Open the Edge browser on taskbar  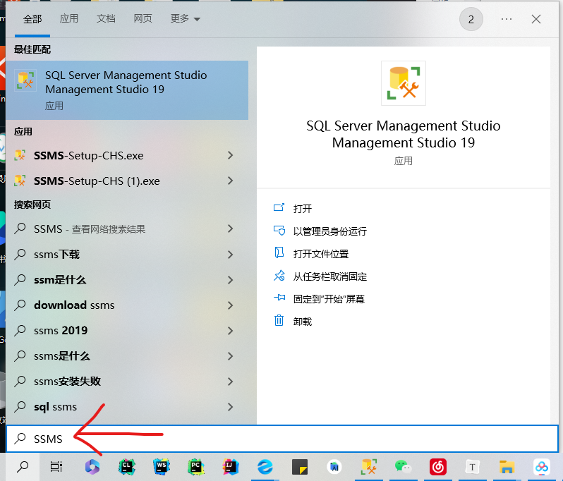click(265, 467)
